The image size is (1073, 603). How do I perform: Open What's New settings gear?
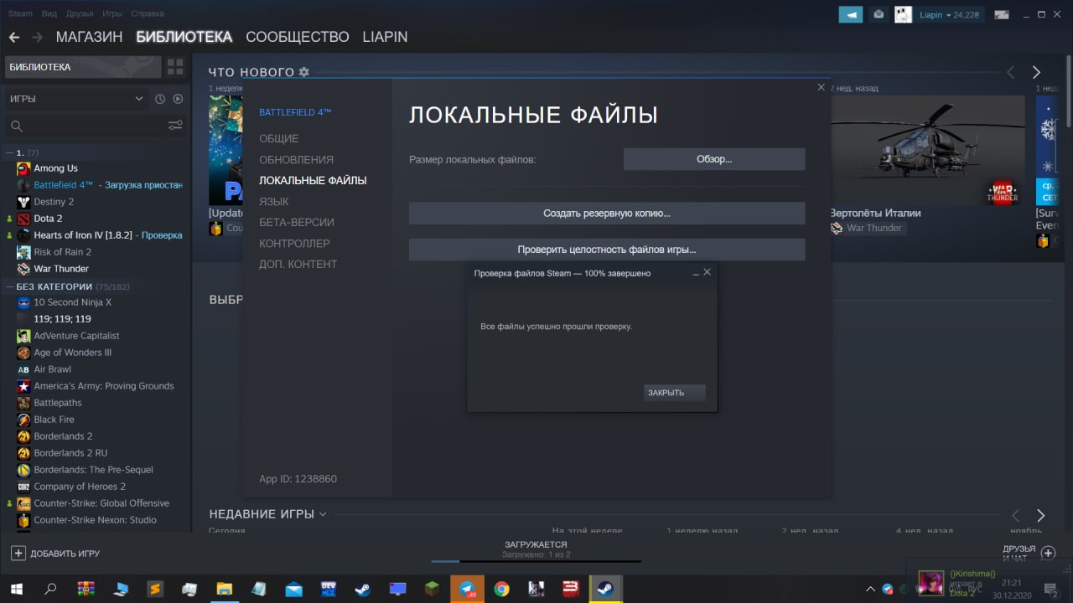[304, 72]
